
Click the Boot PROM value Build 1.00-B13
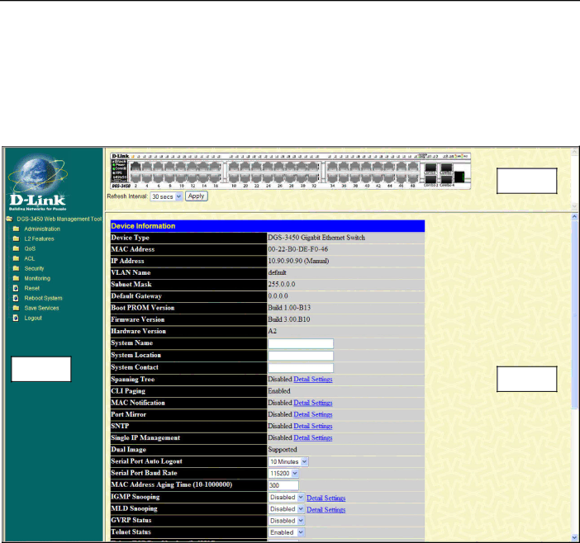pyautogui.click(x=289, y=308)
